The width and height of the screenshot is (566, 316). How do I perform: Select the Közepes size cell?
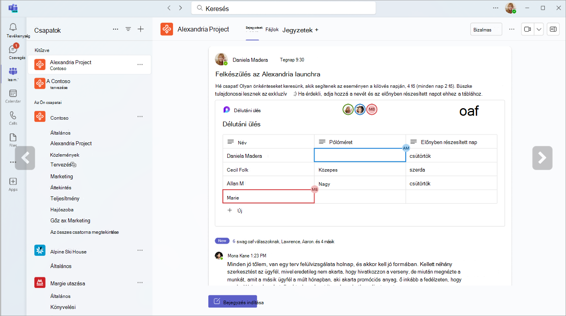360,170
